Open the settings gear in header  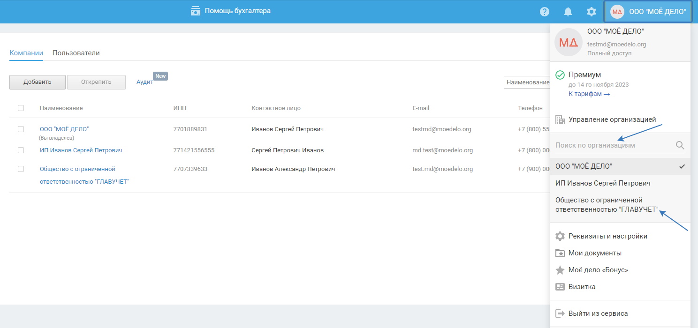[x=592, y=12]
